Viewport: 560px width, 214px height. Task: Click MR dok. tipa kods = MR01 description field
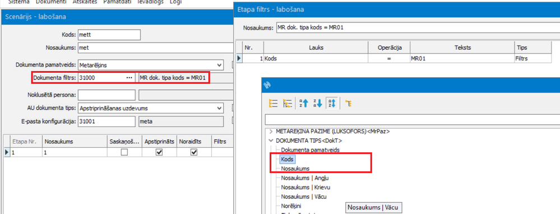pos(186,78)
